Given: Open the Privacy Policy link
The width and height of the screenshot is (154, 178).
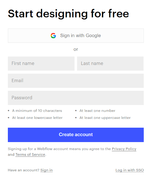Looking at the screenshot, I should click(x=124, y=149).
